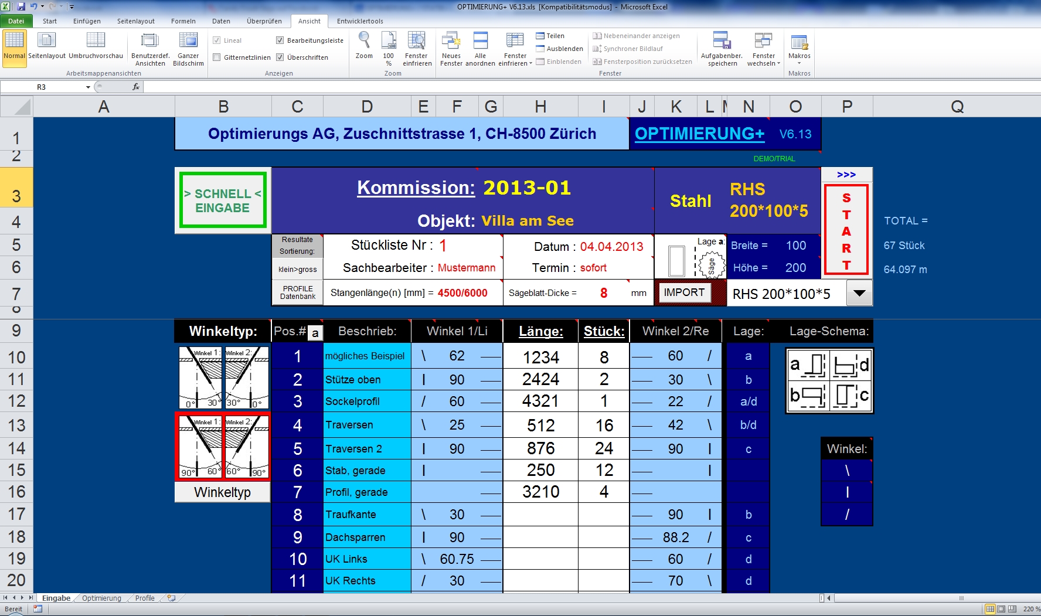
Task: Click the formula bar input field
Action: point(592,87)
